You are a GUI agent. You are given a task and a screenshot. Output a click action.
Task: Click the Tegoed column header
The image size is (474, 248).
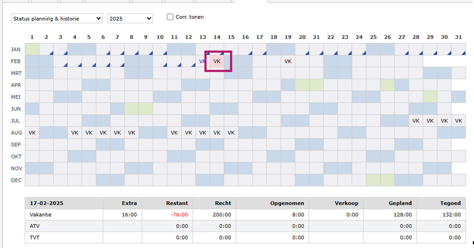click(451, 203)
